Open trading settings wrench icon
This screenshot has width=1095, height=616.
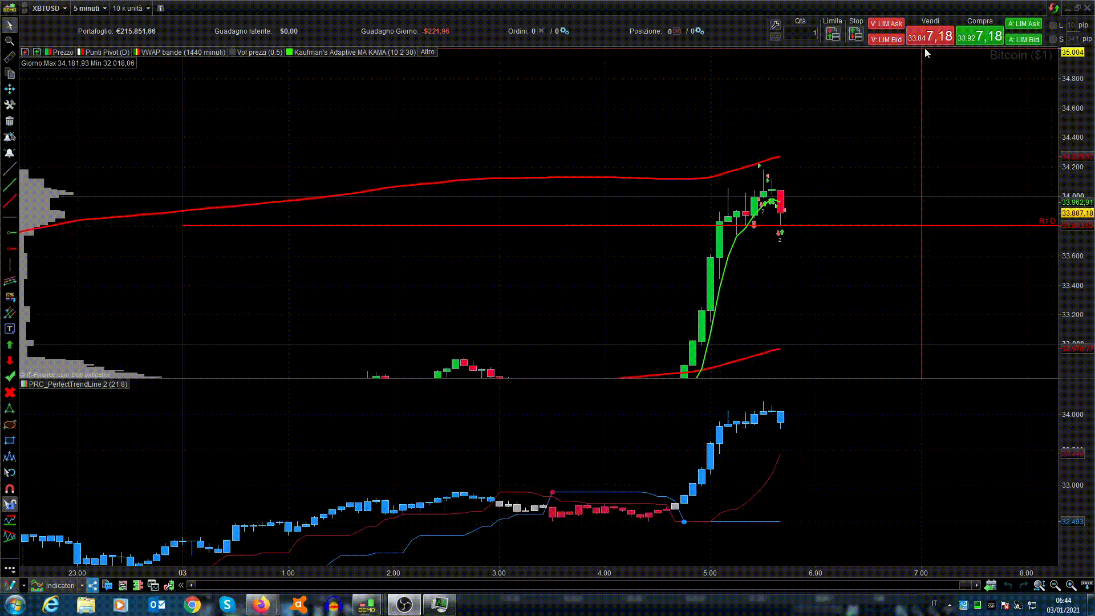[775, 25]
